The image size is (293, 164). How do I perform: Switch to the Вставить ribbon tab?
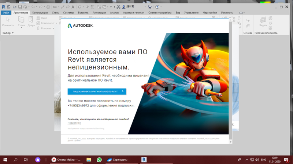83,13
